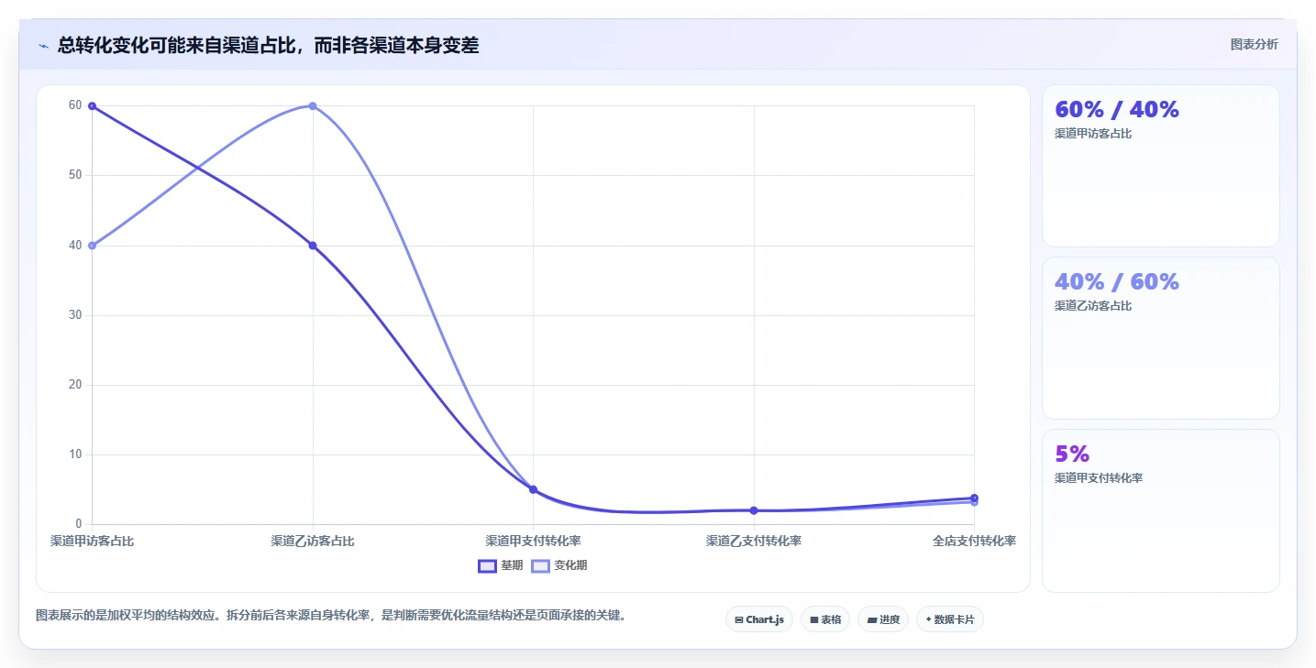
Task: Select the 进度 chip
Action: tap(883, 619)
